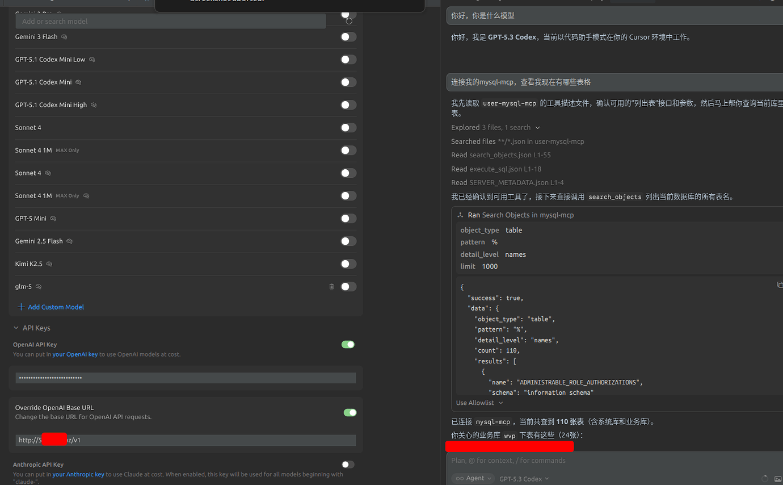Click the brain icon next to GPT-5.1 Codex Mini Low
The image size is (783, 485).
92,60
